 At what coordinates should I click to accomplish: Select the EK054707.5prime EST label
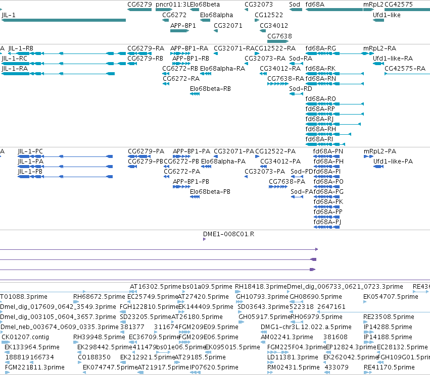point(391,297)
